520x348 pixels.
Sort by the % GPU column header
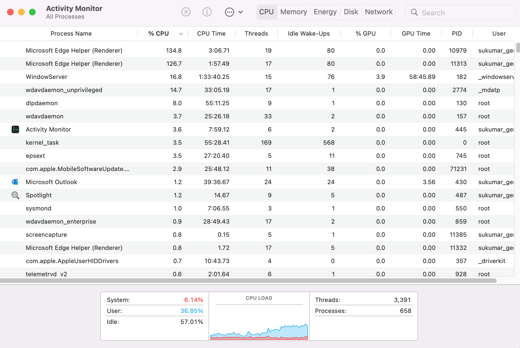click(x=365, y=33)
